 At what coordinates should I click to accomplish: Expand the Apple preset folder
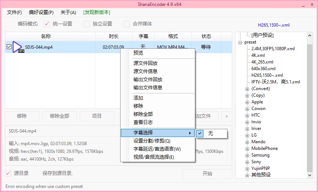tap(247, 103)
